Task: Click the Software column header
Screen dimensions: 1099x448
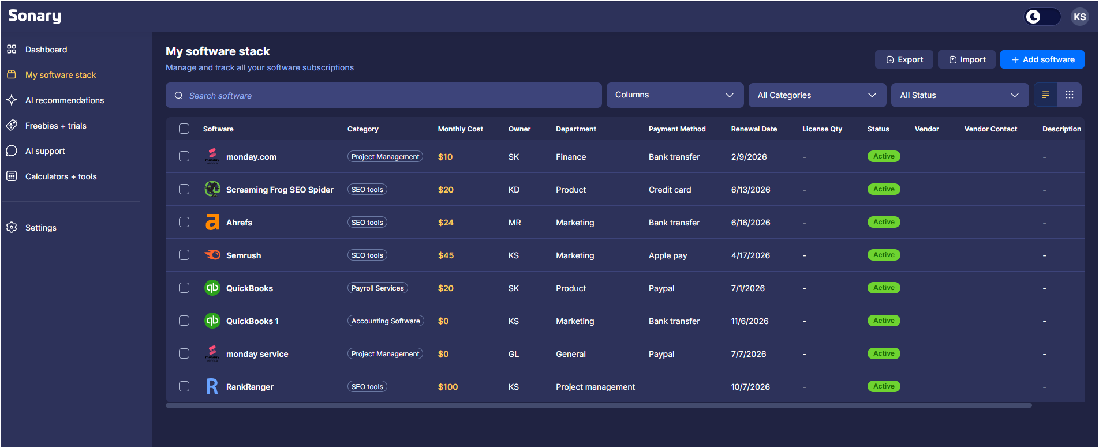Action: tap(218, 129)
